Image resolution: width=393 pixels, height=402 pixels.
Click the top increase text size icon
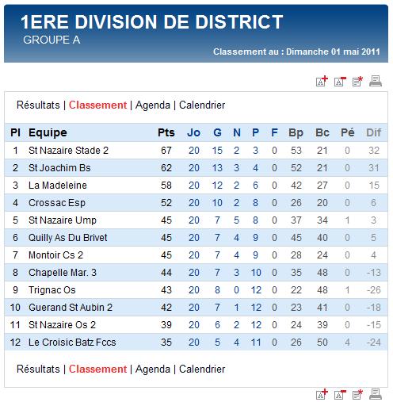[322, 81]
